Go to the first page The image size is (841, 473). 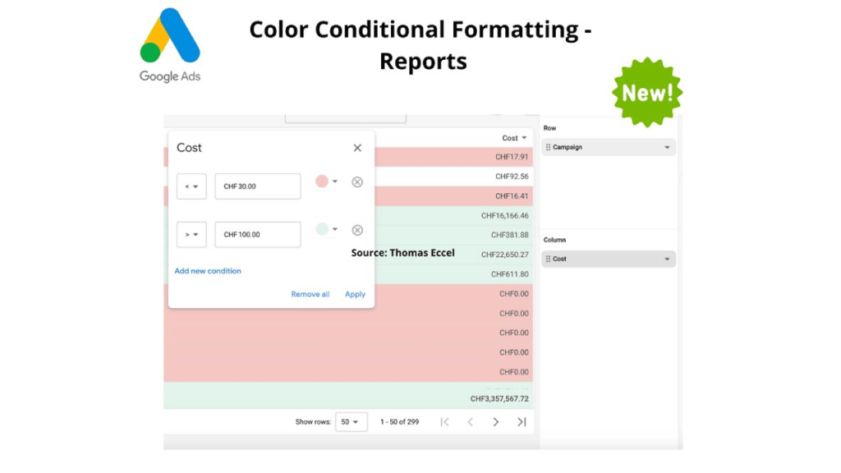coord(444,422)
